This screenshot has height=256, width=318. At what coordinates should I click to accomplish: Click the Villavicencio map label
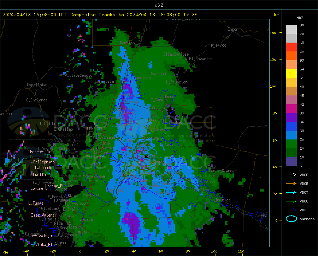[78, 75]
